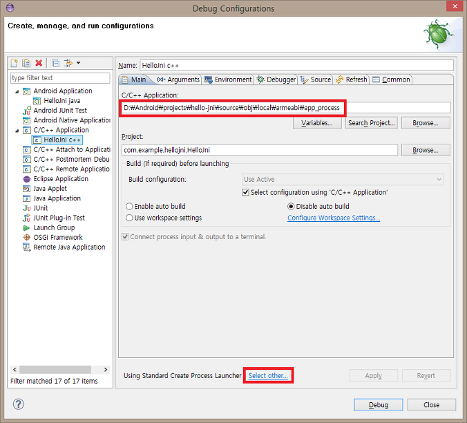The width and height of the screenshot is (467, 423).
Task: Delete selected launch configuration red X
Action: tap(39, 63)
